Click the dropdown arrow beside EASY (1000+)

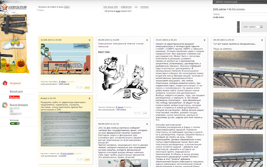(x=262, y=27)
